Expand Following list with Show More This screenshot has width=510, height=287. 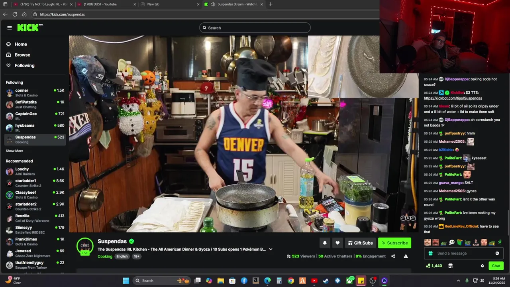coord(14,151)
